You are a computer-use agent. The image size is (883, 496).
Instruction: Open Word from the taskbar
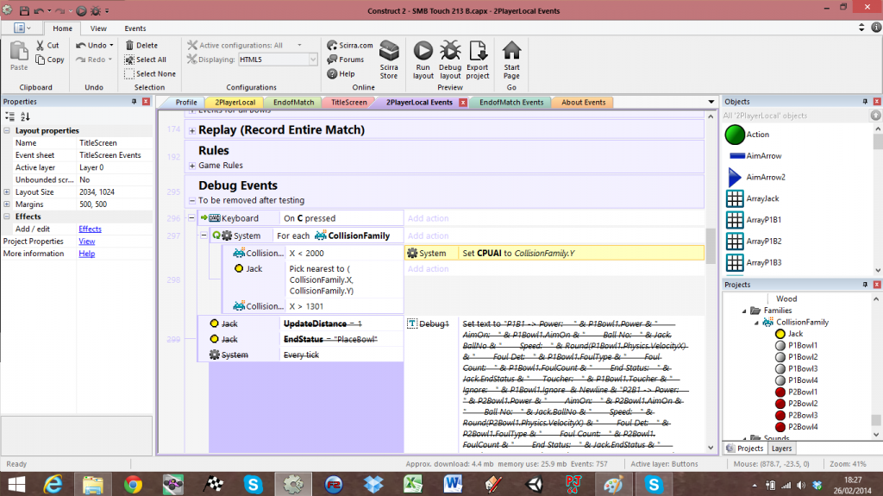tap(453, 484)
